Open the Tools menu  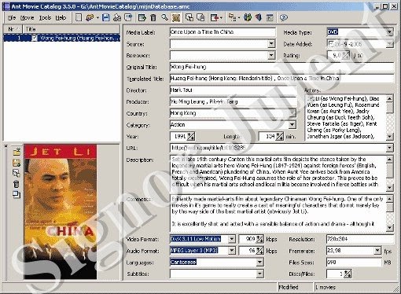click(45, 18)
